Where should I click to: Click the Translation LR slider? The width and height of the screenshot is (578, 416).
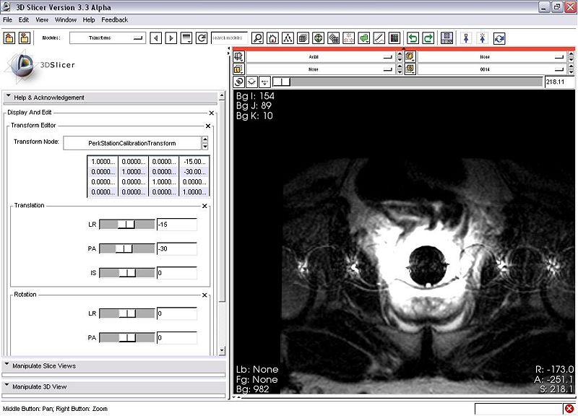point(126,225)
